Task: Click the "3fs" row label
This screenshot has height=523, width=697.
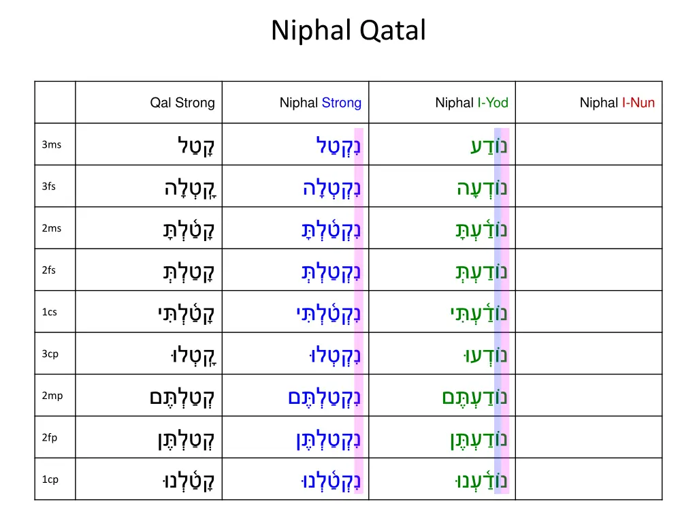Action: (49, 187)
